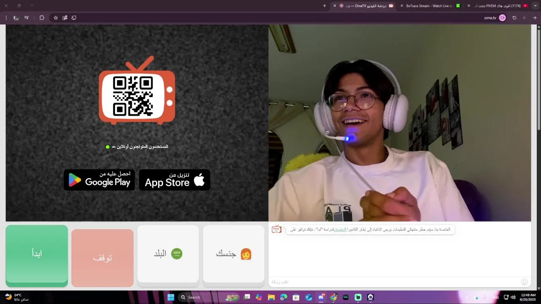Click the install/cast icon in address bar
The width and height of the screenshot is (541, 304).
click(74, 18)
